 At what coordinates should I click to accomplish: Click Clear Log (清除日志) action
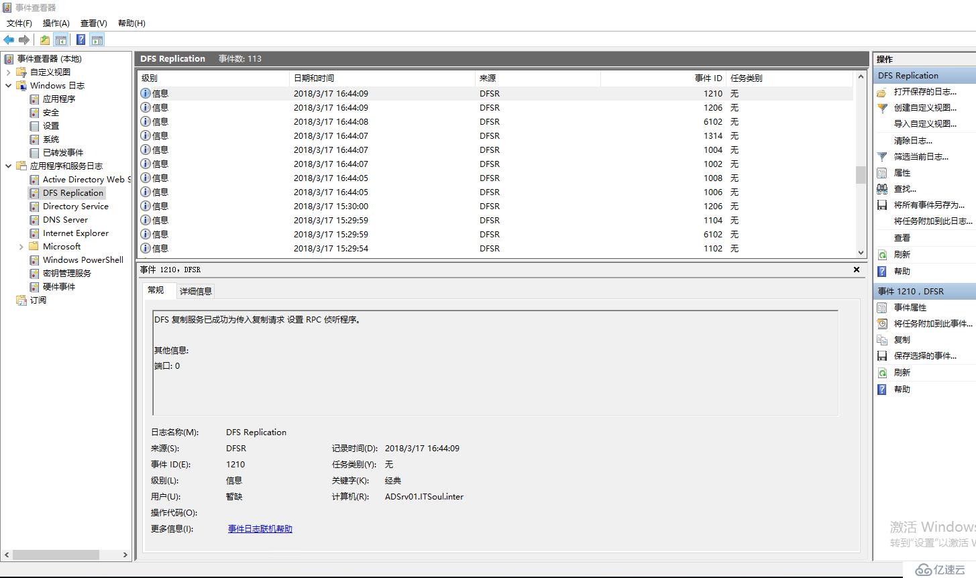coord(913,141)
